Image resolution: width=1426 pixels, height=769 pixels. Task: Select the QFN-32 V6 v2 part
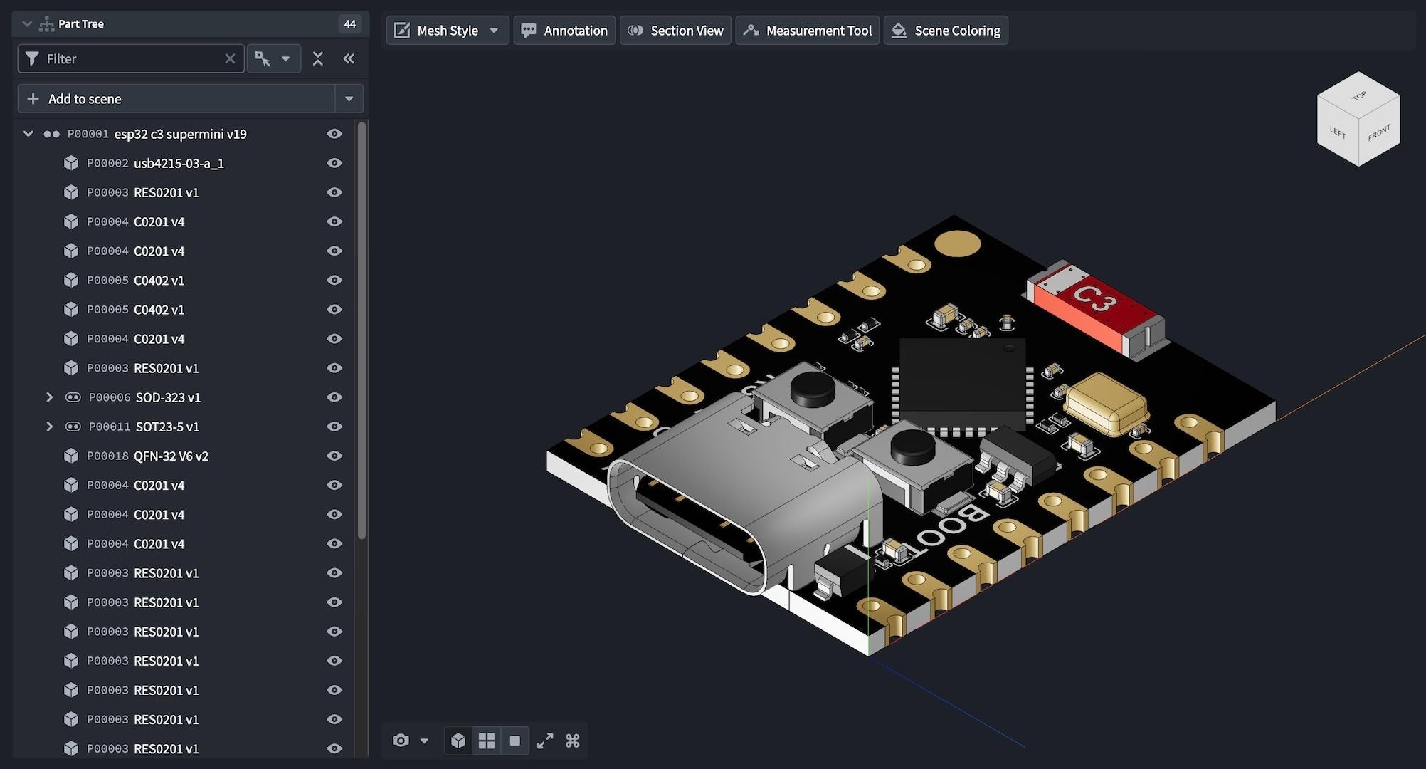point(184,456)
